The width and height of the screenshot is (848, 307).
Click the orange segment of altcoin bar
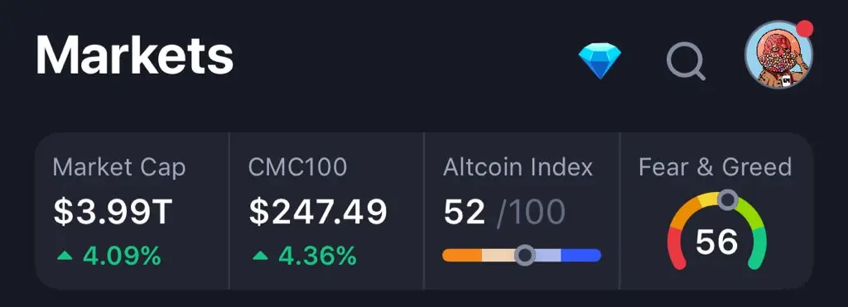coord(462,255)
